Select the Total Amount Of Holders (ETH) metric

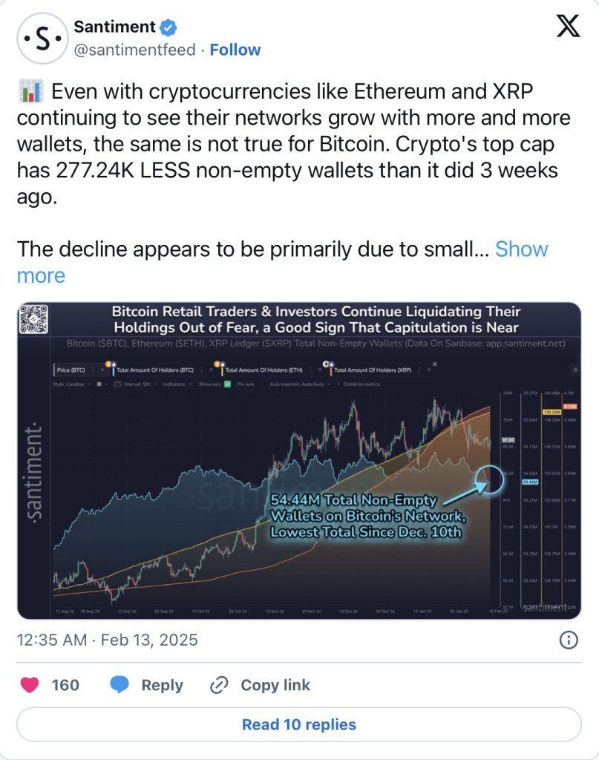(264, 370)
